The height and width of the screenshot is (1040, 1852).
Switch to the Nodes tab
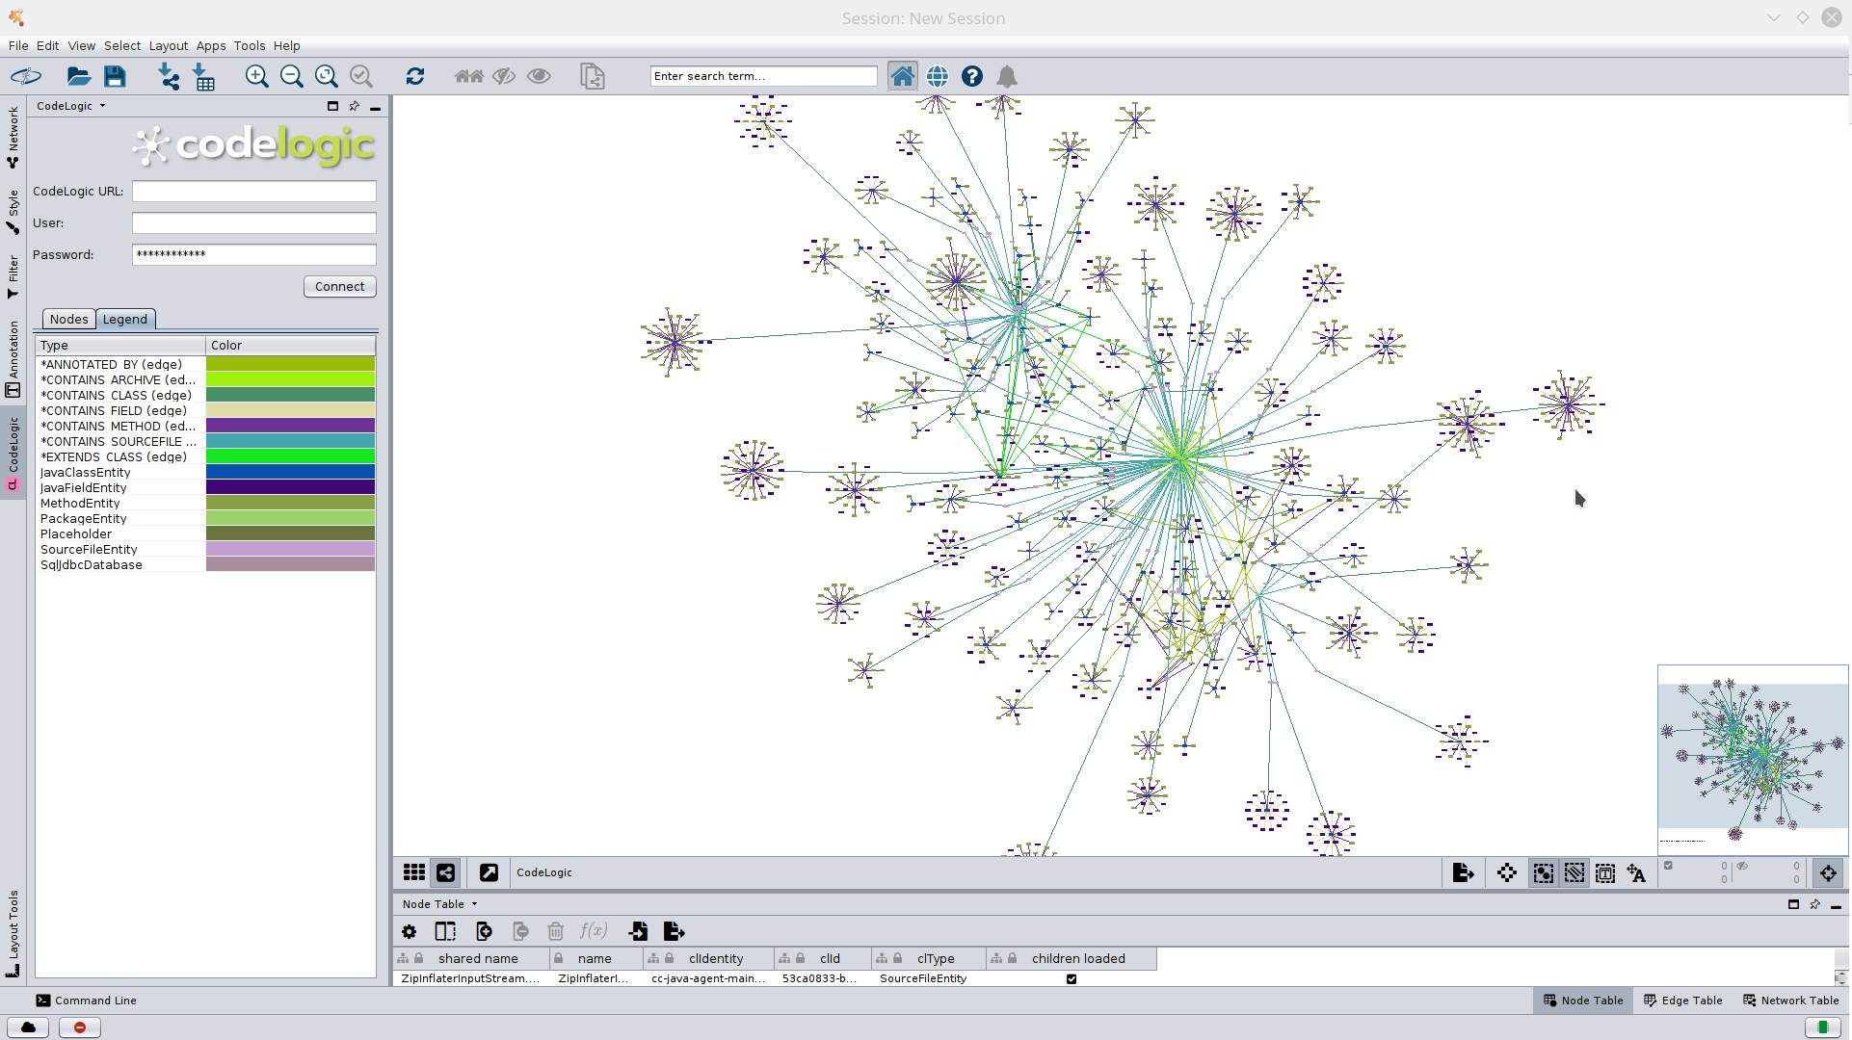(68, 319)
